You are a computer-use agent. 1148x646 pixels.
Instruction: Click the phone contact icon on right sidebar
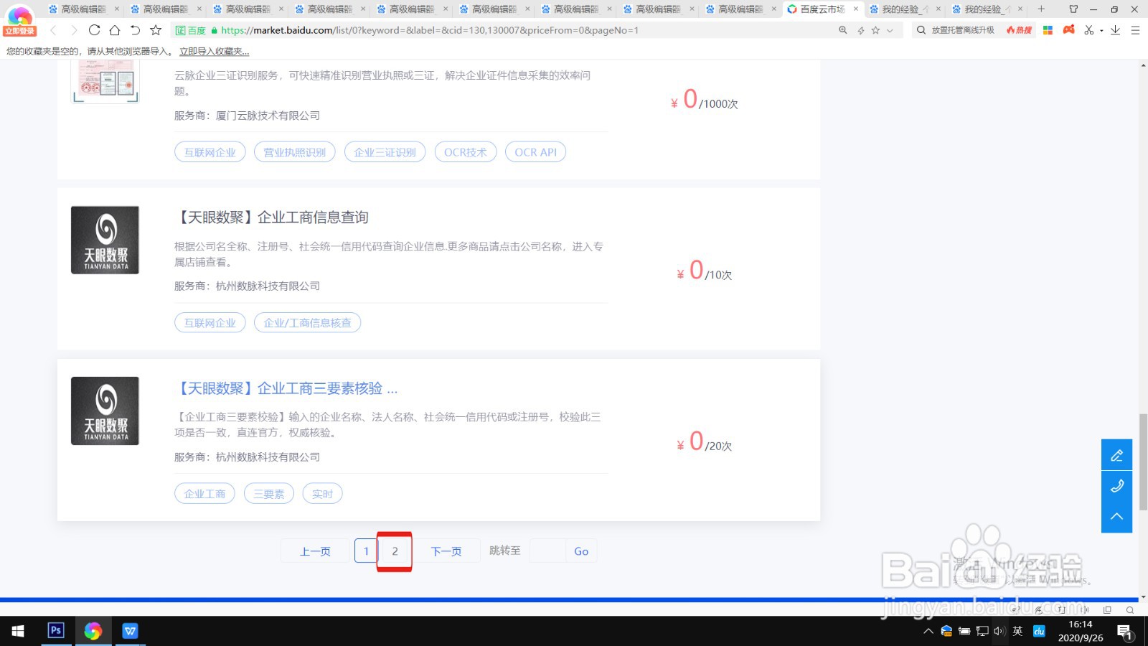tap(1116, 486)
